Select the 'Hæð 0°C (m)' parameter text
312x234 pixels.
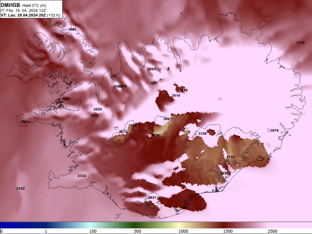click(x=34, y=6)
